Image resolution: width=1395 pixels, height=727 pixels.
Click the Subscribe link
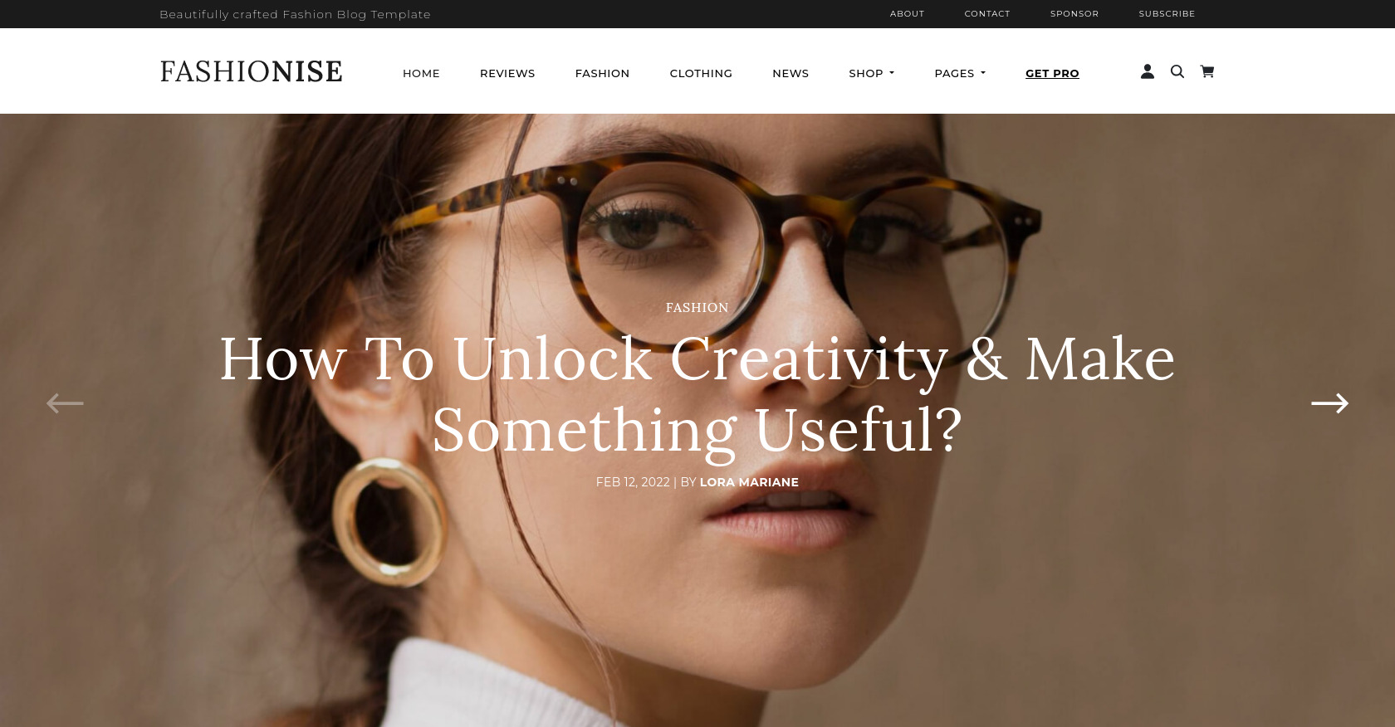[1167, 14]
